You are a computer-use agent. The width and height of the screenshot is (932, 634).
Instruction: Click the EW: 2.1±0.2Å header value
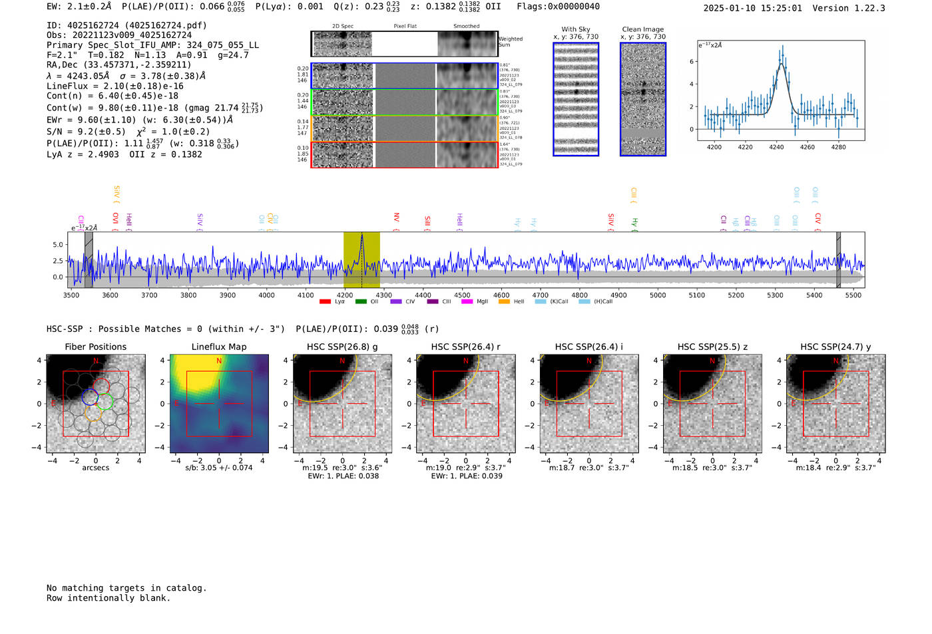(79, 7)
